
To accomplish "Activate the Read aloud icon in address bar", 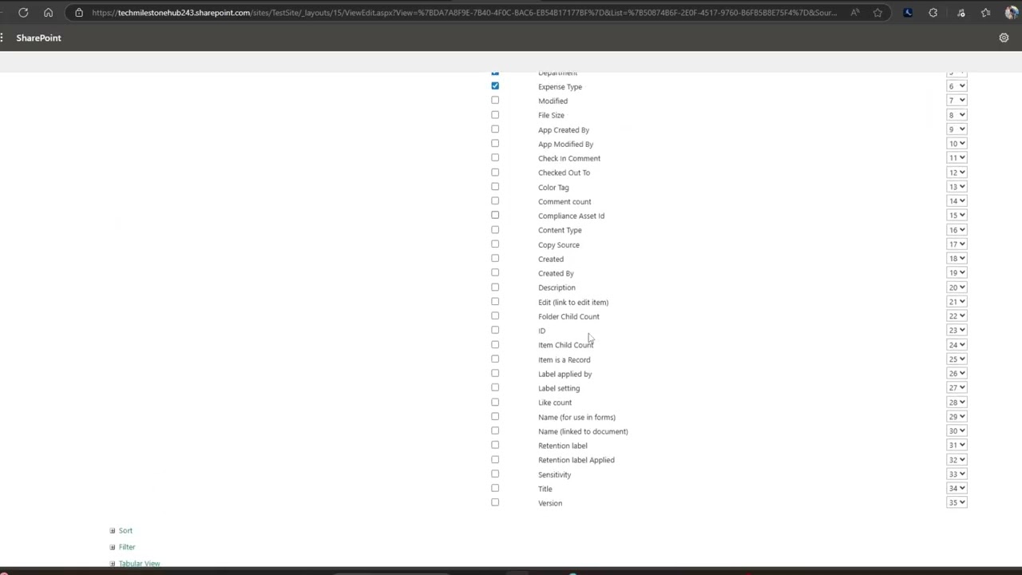I will [855, 13].
